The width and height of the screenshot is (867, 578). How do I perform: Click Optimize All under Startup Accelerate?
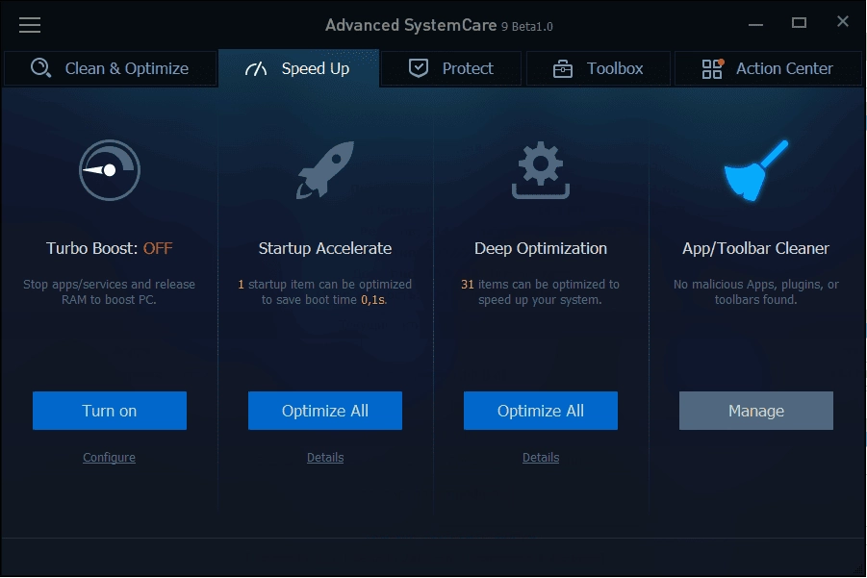325,411
